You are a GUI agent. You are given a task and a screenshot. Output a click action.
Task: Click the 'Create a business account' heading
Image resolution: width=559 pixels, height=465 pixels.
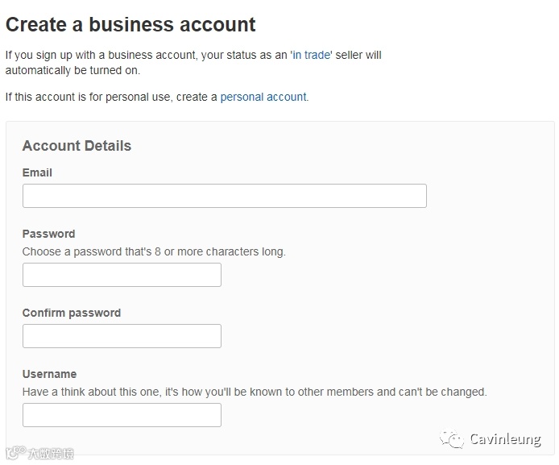coord(130,24)
